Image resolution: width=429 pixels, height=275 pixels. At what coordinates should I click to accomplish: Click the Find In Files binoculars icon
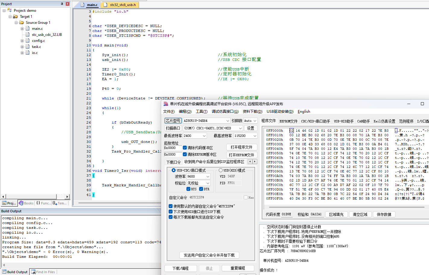[33, 272]
